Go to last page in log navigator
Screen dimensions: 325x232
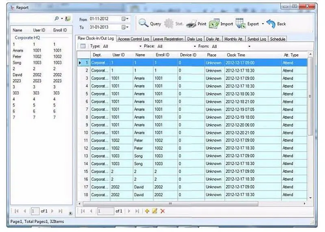[137, 211]
